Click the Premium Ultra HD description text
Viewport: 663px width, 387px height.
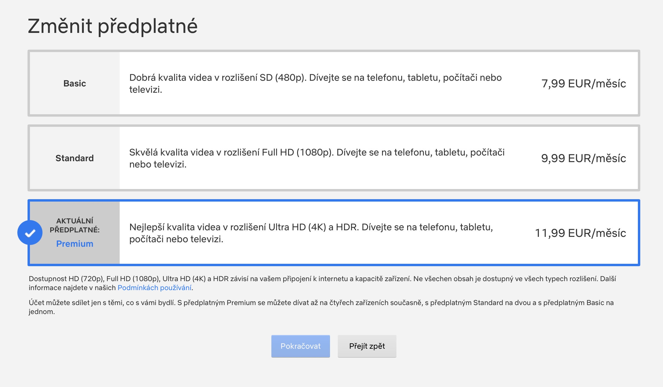coord(311,233)
